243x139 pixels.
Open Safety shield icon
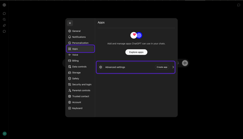coord(70,79)
